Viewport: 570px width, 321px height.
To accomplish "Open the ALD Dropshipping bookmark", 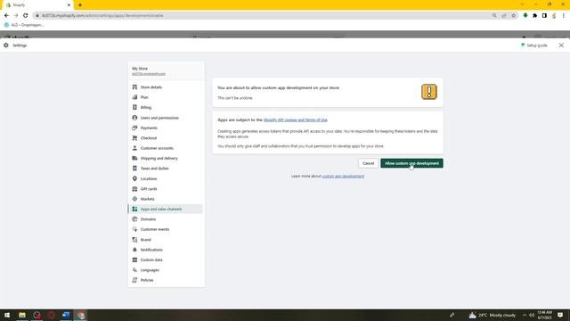I will click(x=24, y=25).
